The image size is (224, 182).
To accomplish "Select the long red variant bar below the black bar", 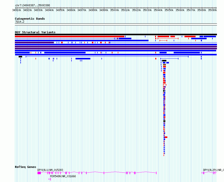I will 69,37.
